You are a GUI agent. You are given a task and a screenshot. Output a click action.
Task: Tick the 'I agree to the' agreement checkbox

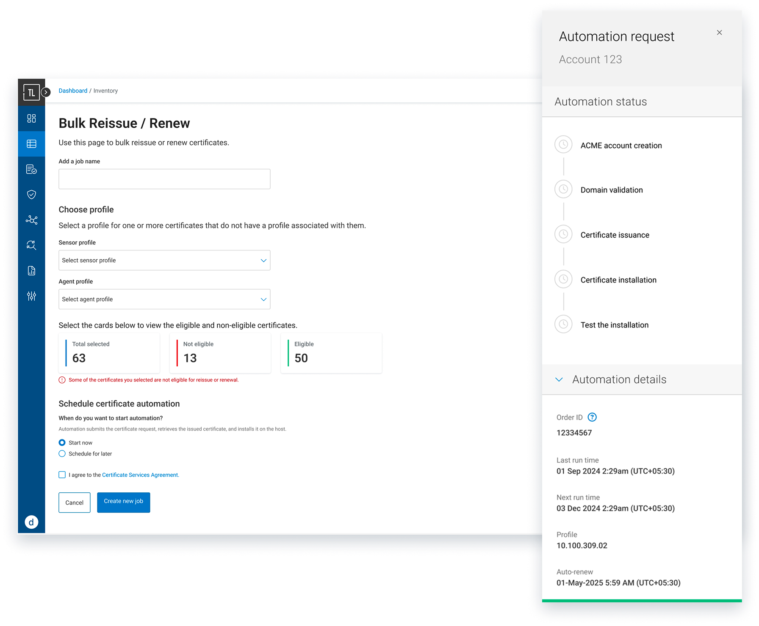click(x=62, y=475)
